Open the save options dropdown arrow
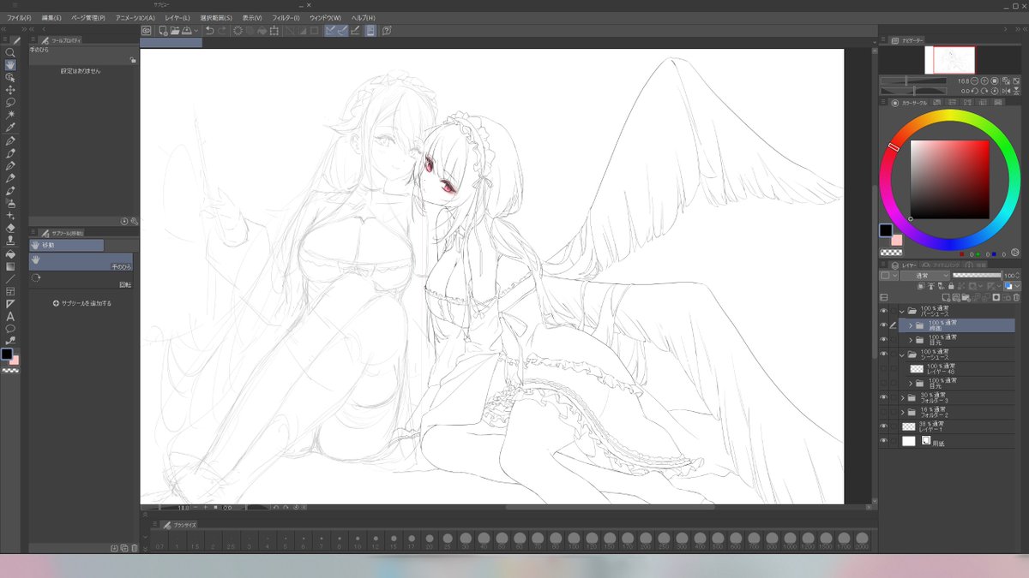This screenshot has width=1029, height=578. [x=196, y=31]
